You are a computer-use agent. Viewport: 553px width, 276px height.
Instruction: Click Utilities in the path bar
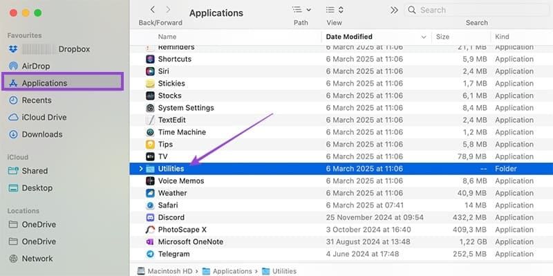[x=279, y=271]
